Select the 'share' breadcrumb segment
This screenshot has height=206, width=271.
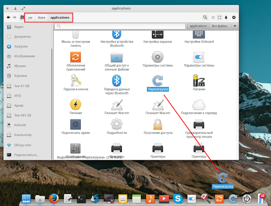tap(41, 18)
